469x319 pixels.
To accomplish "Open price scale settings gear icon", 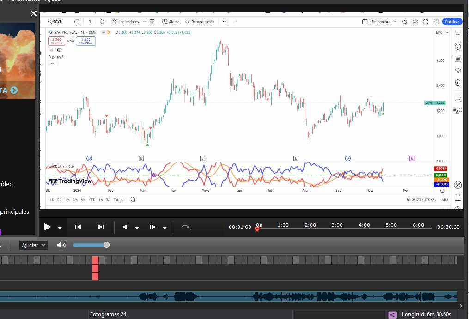I will (442, 191).
